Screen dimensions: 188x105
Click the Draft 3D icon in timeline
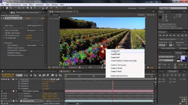[x=35, y=75]
